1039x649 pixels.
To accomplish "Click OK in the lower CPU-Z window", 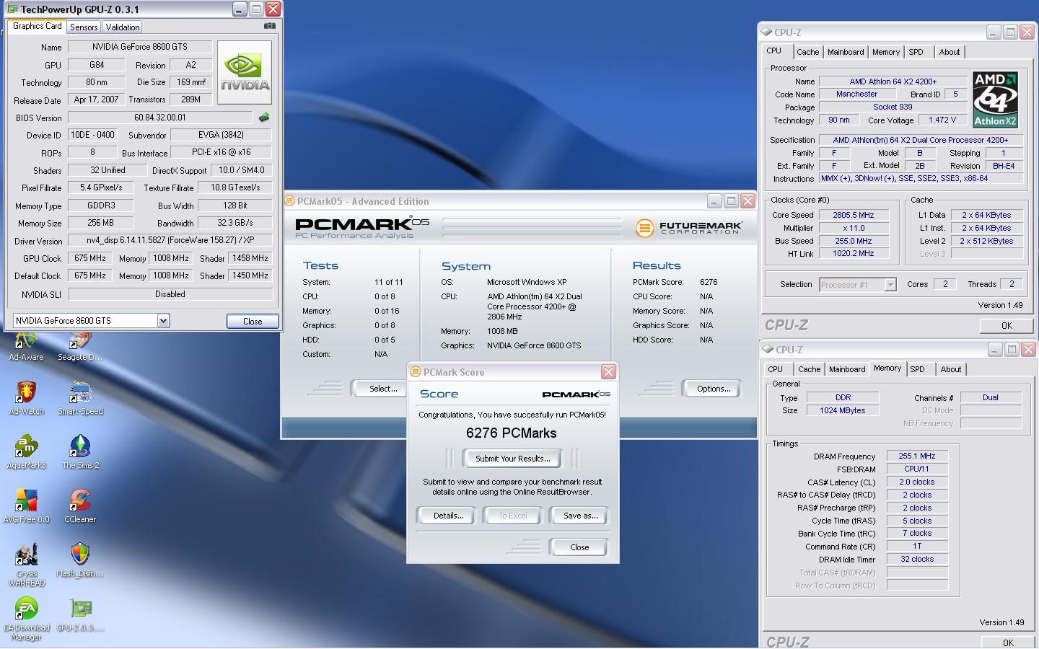I will pos(1008,643).
